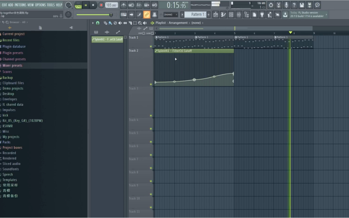Image resolution: width=349 pixels, height=218 pixels.
Task: Expand the Packs folder in browser
Action: (x=6, y=142)
